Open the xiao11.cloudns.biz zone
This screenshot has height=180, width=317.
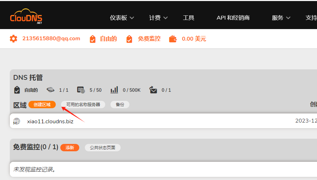point(50,122)
